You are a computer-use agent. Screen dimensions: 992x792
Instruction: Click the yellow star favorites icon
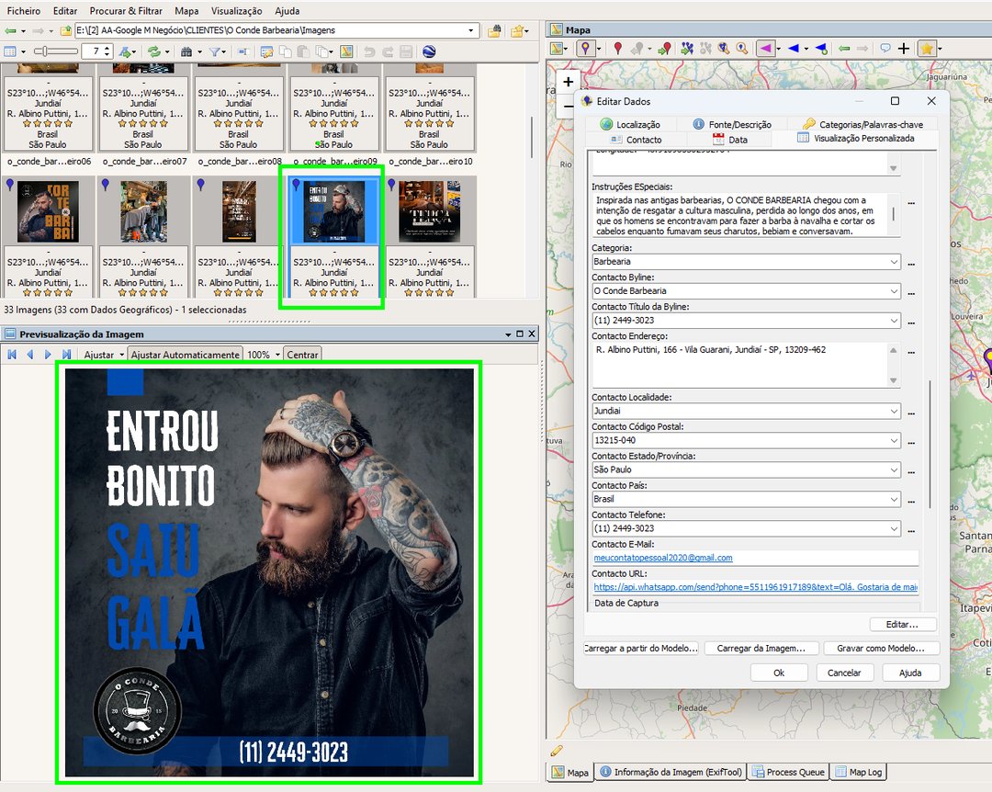[925, 49]
